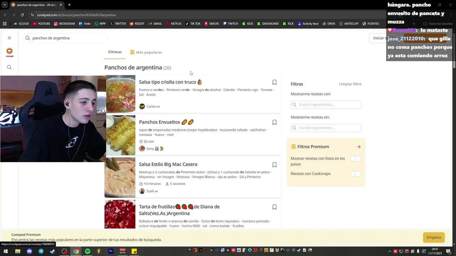The image size is (456, 256).
Task: View author Carito's profile
Action: pos(149,106)
